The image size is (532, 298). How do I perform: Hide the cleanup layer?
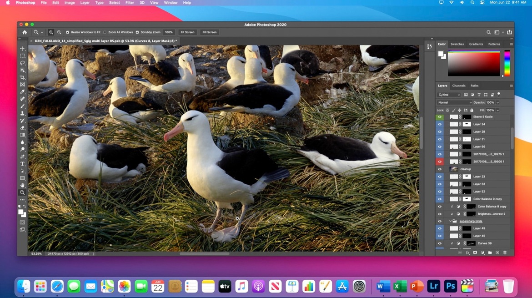tap(439, 169)
